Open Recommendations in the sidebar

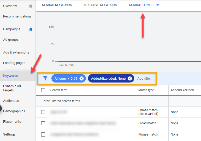tap(17, 16)
